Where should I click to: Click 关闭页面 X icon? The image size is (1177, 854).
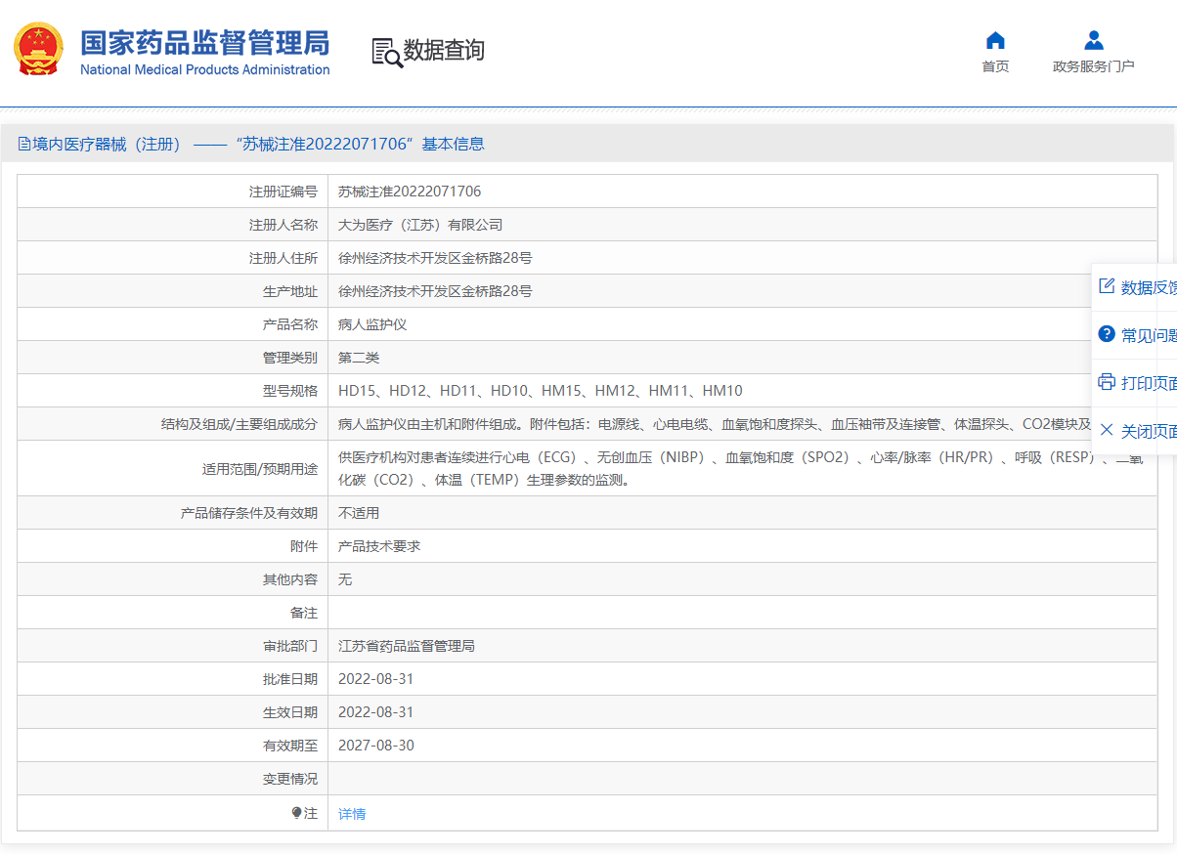1107,430
